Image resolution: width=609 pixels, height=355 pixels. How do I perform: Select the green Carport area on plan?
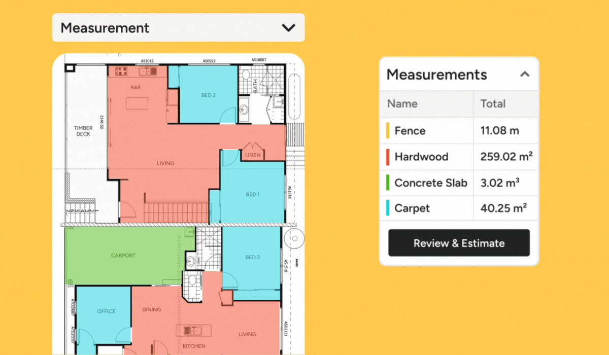pyautogui.click(x=123, y=256)
